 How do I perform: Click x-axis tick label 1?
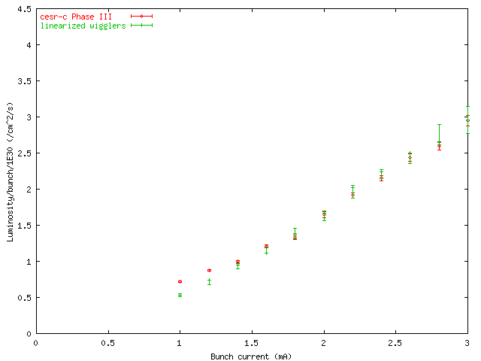pyautogui.click(x=180, y=343)
